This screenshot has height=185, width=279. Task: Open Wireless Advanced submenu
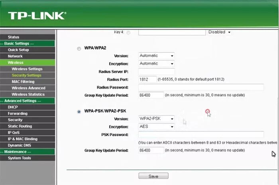[x=28, y=88]
